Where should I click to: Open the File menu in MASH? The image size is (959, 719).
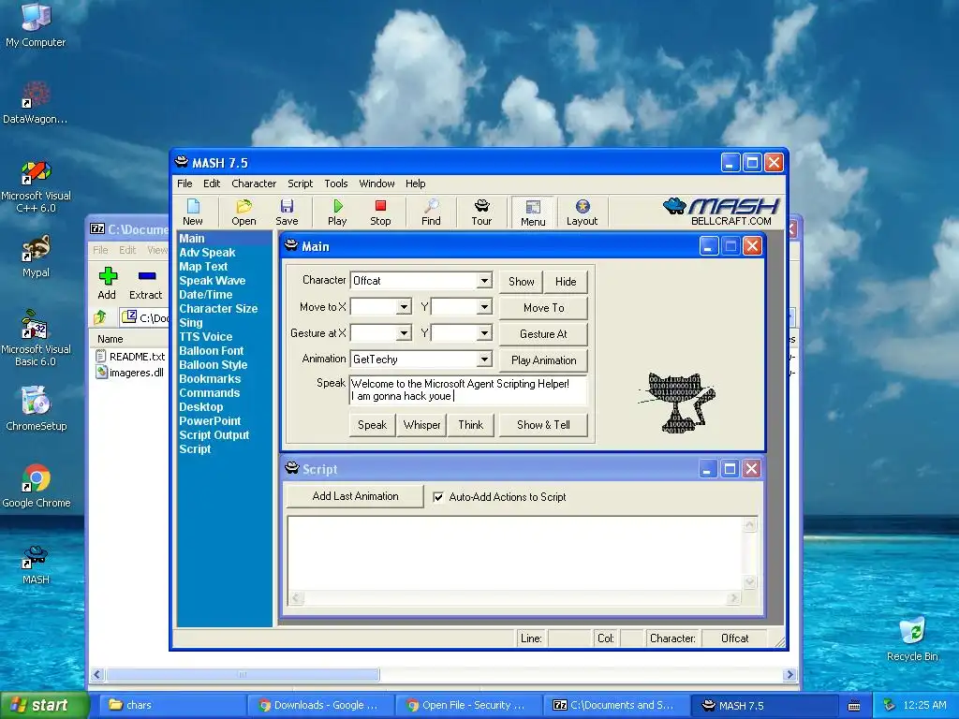point(184,183)
